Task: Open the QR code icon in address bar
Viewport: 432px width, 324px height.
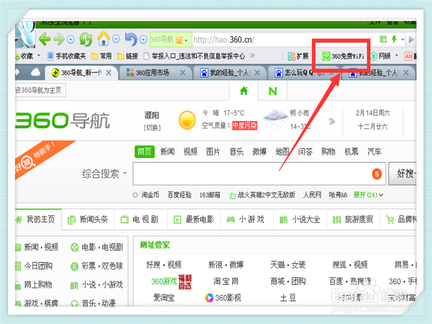Action: coord(383,39)
